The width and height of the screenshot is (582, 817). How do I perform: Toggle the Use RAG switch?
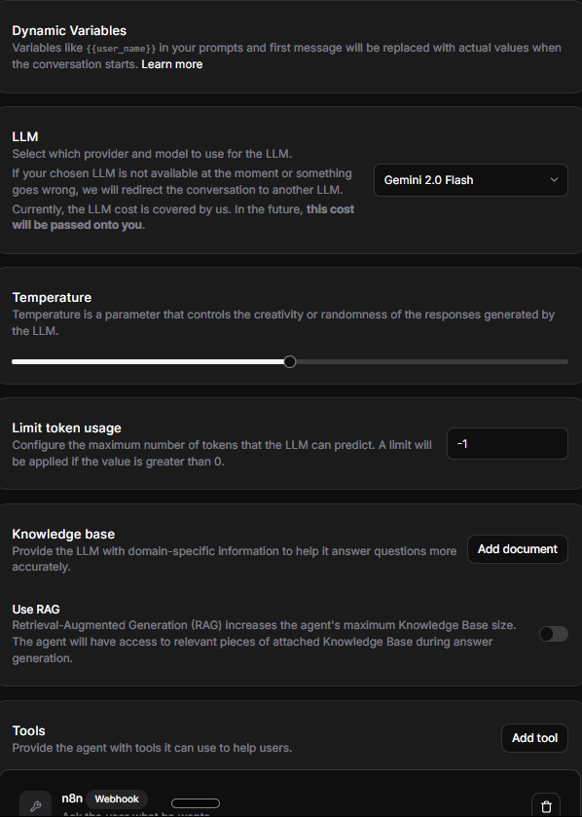tap(554, 634)
